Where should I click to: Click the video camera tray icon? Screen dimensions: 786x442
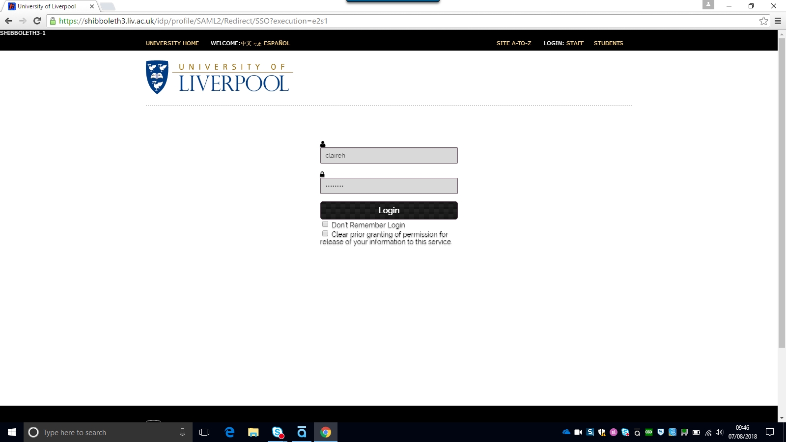pos(578,432)
